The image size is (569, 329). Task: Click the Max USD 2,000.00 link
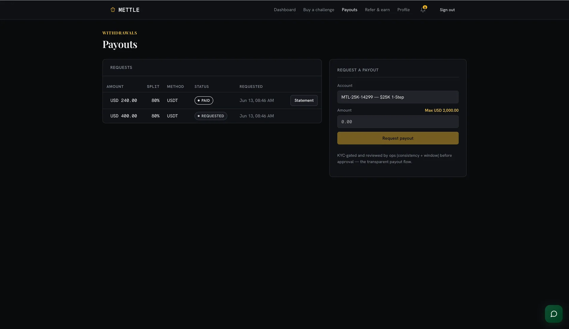[x=442, y=110]
